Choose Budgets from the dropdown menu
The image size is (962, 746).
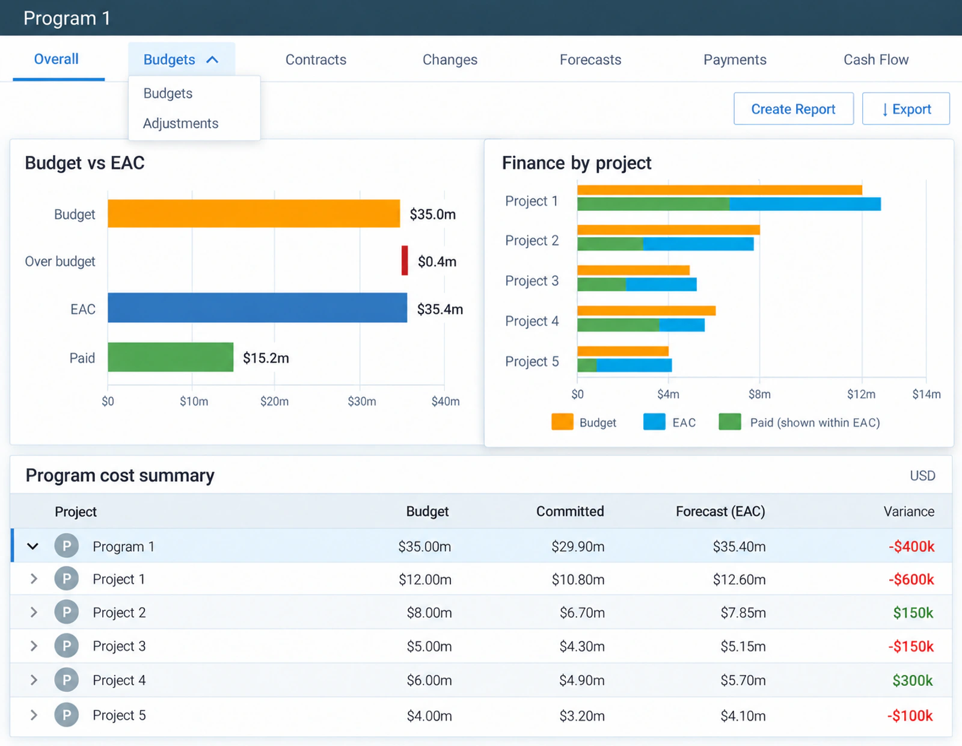coord(168,93)
